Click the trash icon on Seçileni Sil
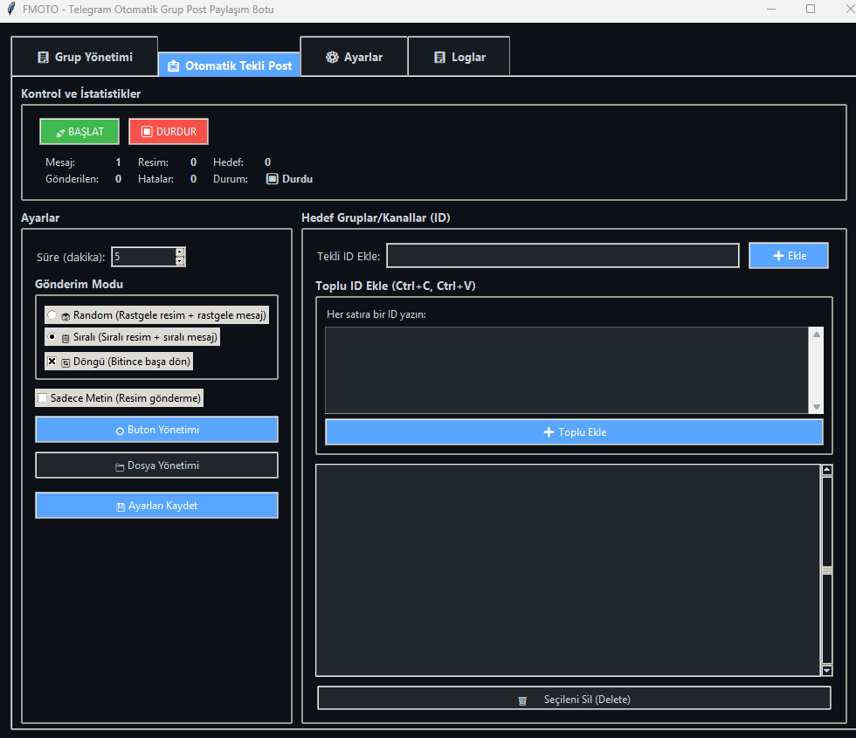This screenshot has height=738, width=856. (522, 700)
